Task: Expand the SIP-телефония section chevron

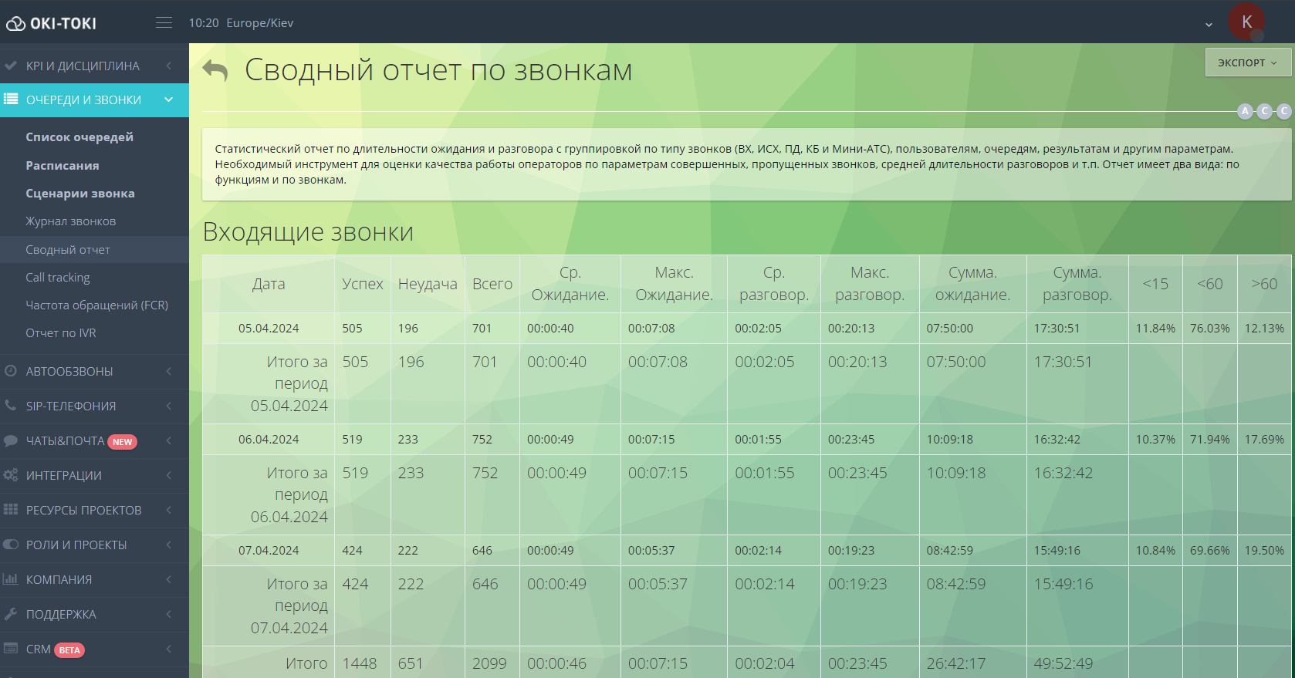Action: coord(168,406)
